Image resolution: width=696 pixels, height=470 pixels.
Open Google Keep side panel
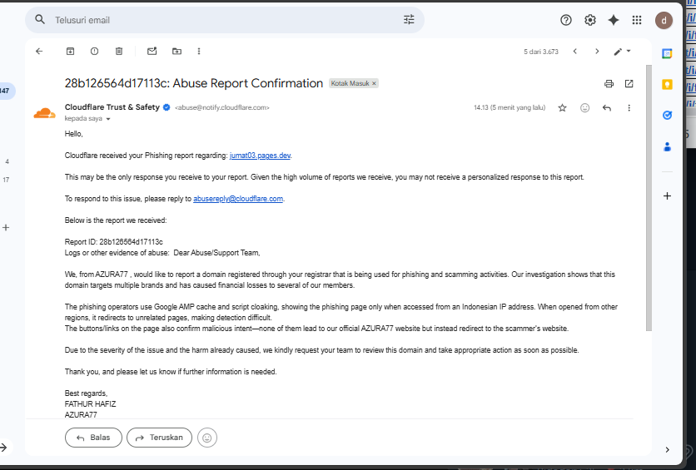(x=667, y=84)
